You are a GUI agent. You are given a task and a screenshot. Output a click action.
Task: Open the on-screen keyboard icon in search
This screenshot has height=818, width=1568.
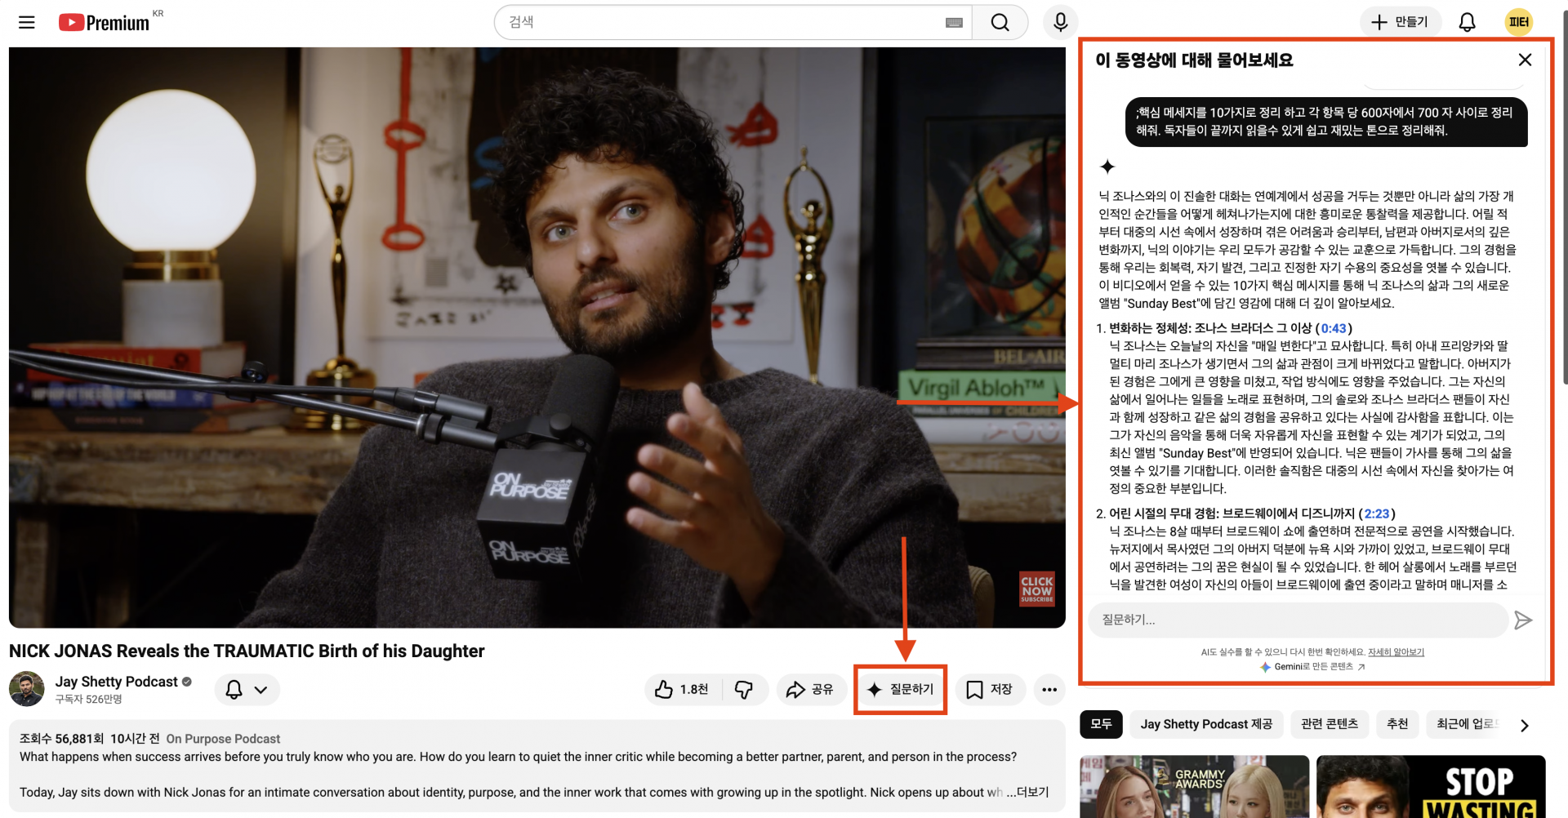click(954, 23)
